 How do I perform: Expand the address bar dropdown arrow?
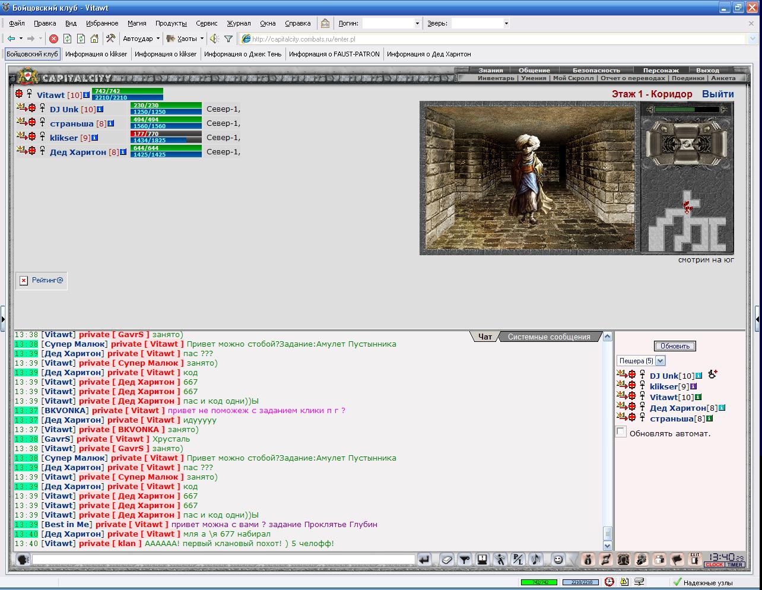[x=753, y=39]
